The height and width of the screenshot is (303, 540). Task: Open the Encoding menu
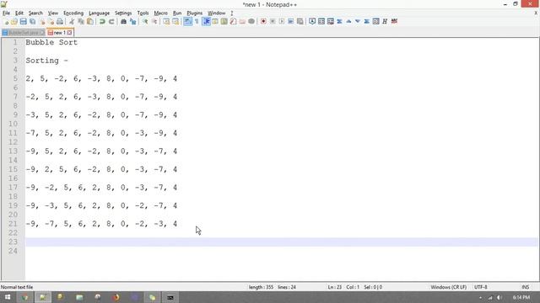click(x=73, y=13)
